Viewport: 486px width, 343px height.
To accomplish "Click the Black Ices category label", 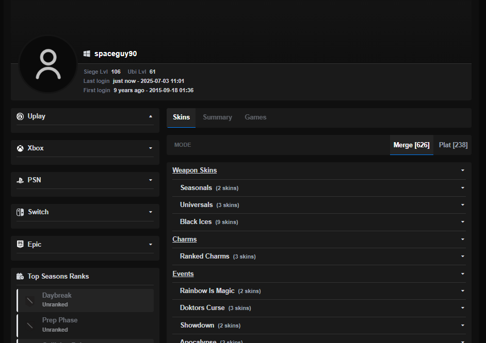I will tap(196, 222).
